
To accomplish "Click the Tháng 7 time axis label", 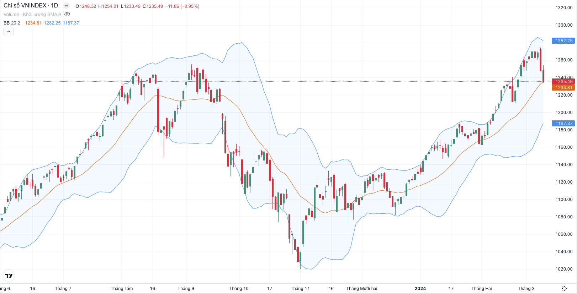I will tap(63, 289).
